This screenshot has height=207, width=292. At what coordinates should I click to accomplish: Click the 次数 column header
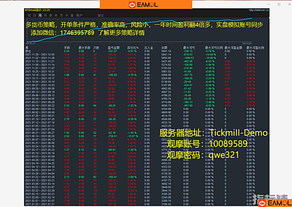(96, 48)
